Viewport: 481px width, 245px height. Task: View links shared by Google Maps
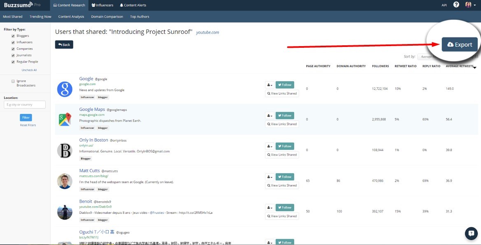pos(282,124)
